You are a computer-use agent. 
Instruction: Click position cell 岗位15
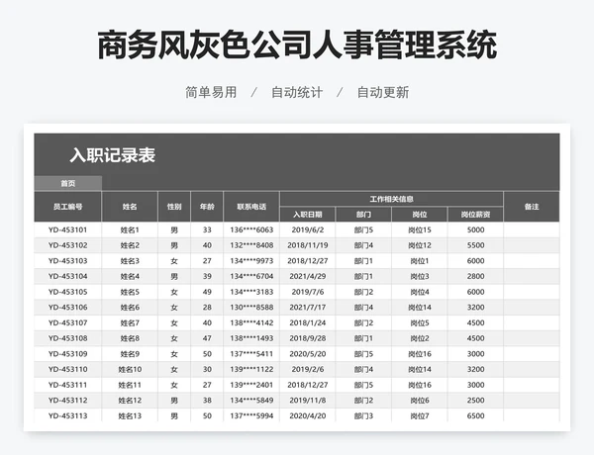(420, 229)
